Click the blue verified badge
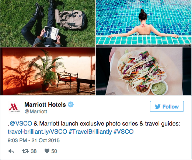 (71, 104)
